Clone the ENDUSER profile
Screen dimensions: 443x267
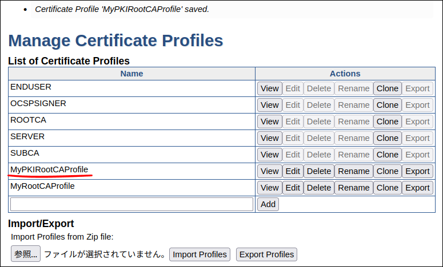pos(387,88)
